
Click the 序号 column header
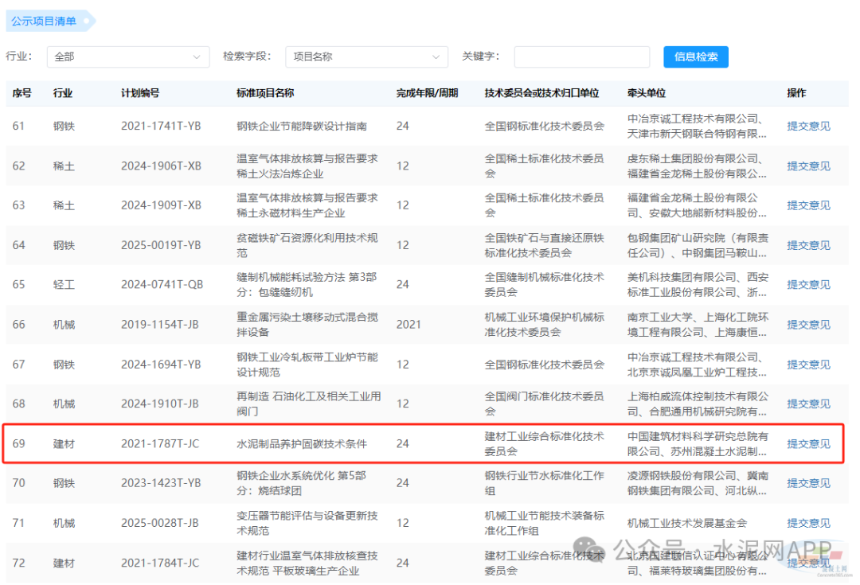21,93
